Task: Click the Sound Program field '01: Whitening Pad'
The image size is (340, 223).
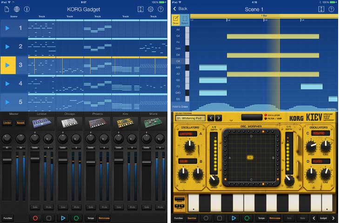Action: [190, 118]
